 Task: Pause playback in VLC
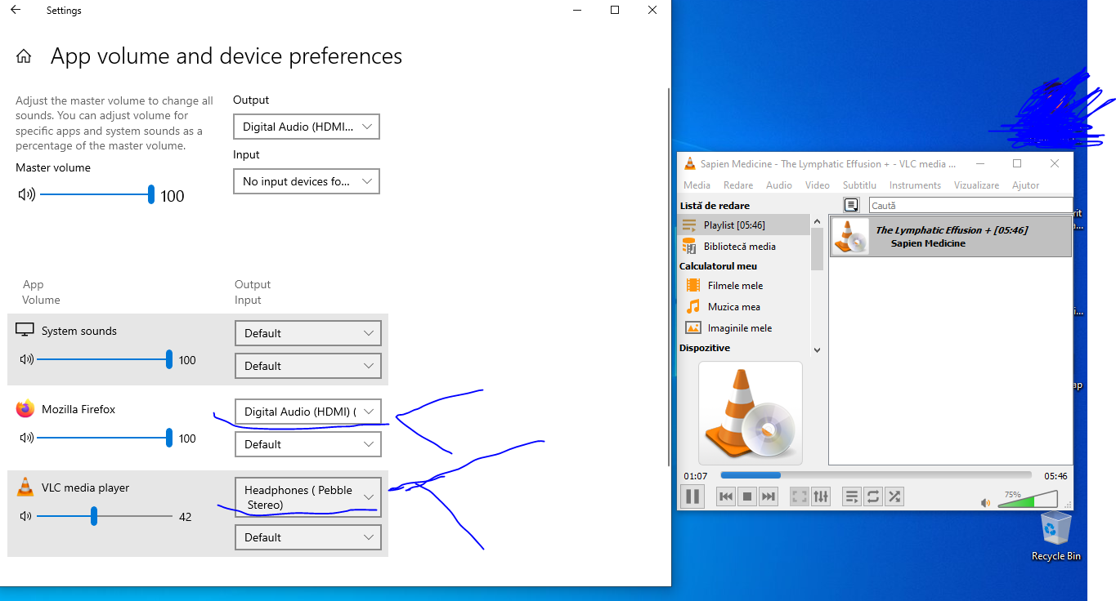[692, 496]
